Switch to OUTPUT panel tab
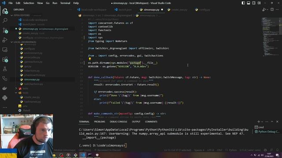This screenshot has width=282, height=158. [x=136, y=122]
